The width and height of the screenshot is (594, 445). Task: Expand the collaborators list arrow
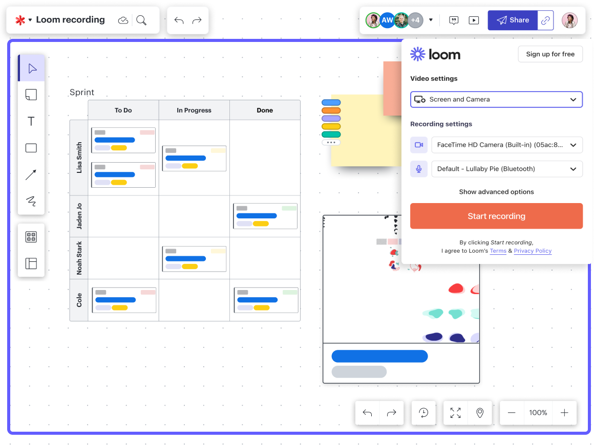click(x=431, y=20)
